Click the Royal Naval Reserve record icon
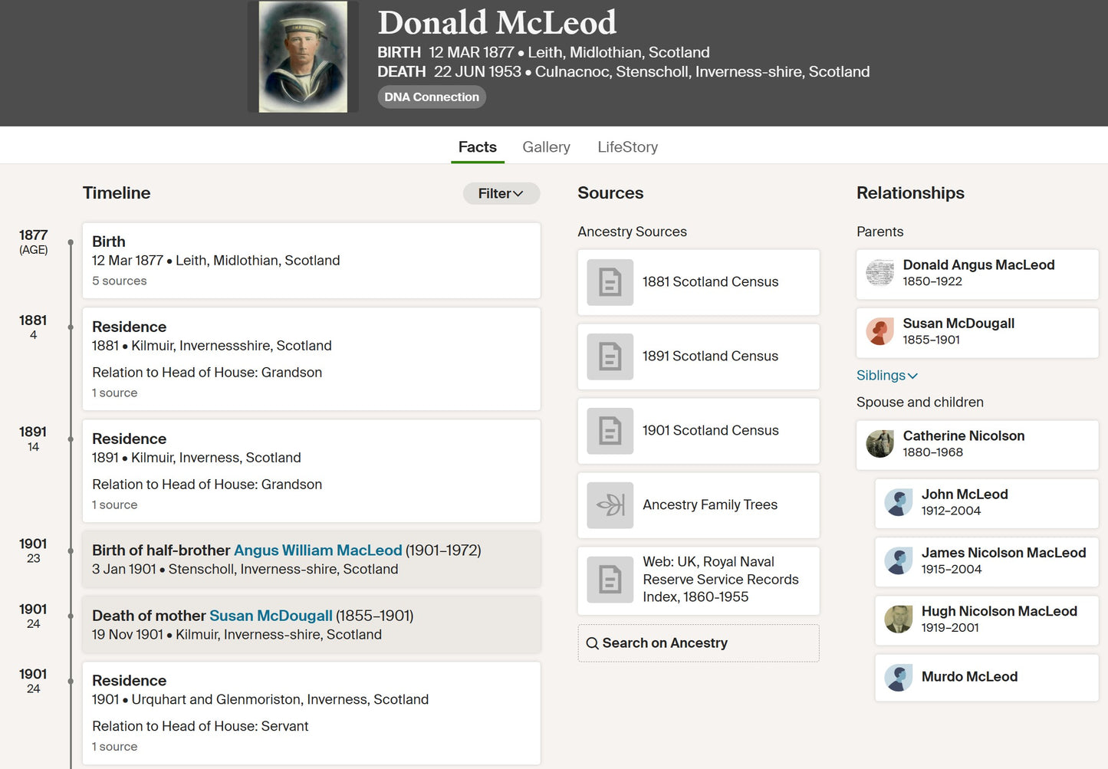The width and height of the screenshot is (1108, 769). pos(610,580)
